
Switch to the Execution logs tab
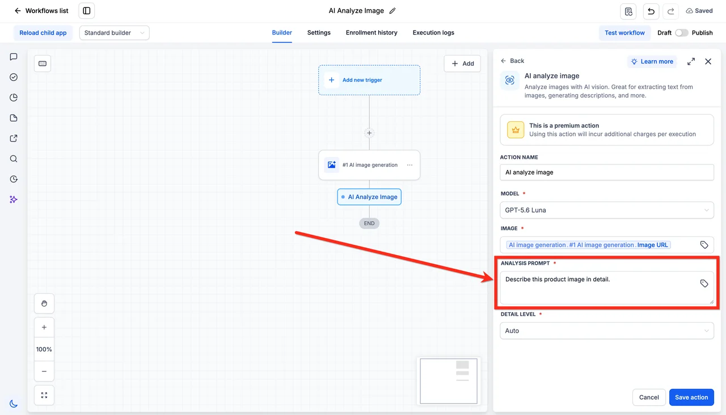433,33
